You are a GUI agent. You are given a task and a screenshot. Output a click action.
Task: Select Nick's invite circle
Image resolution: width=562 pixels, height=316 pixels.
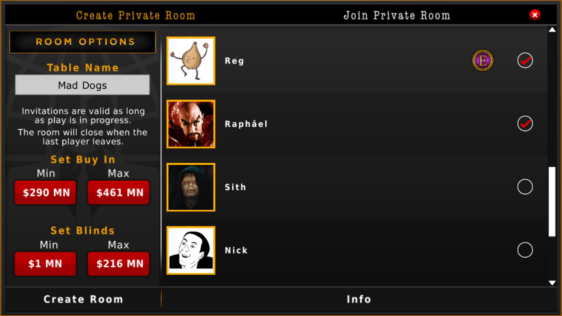click(x=525, y=250)
